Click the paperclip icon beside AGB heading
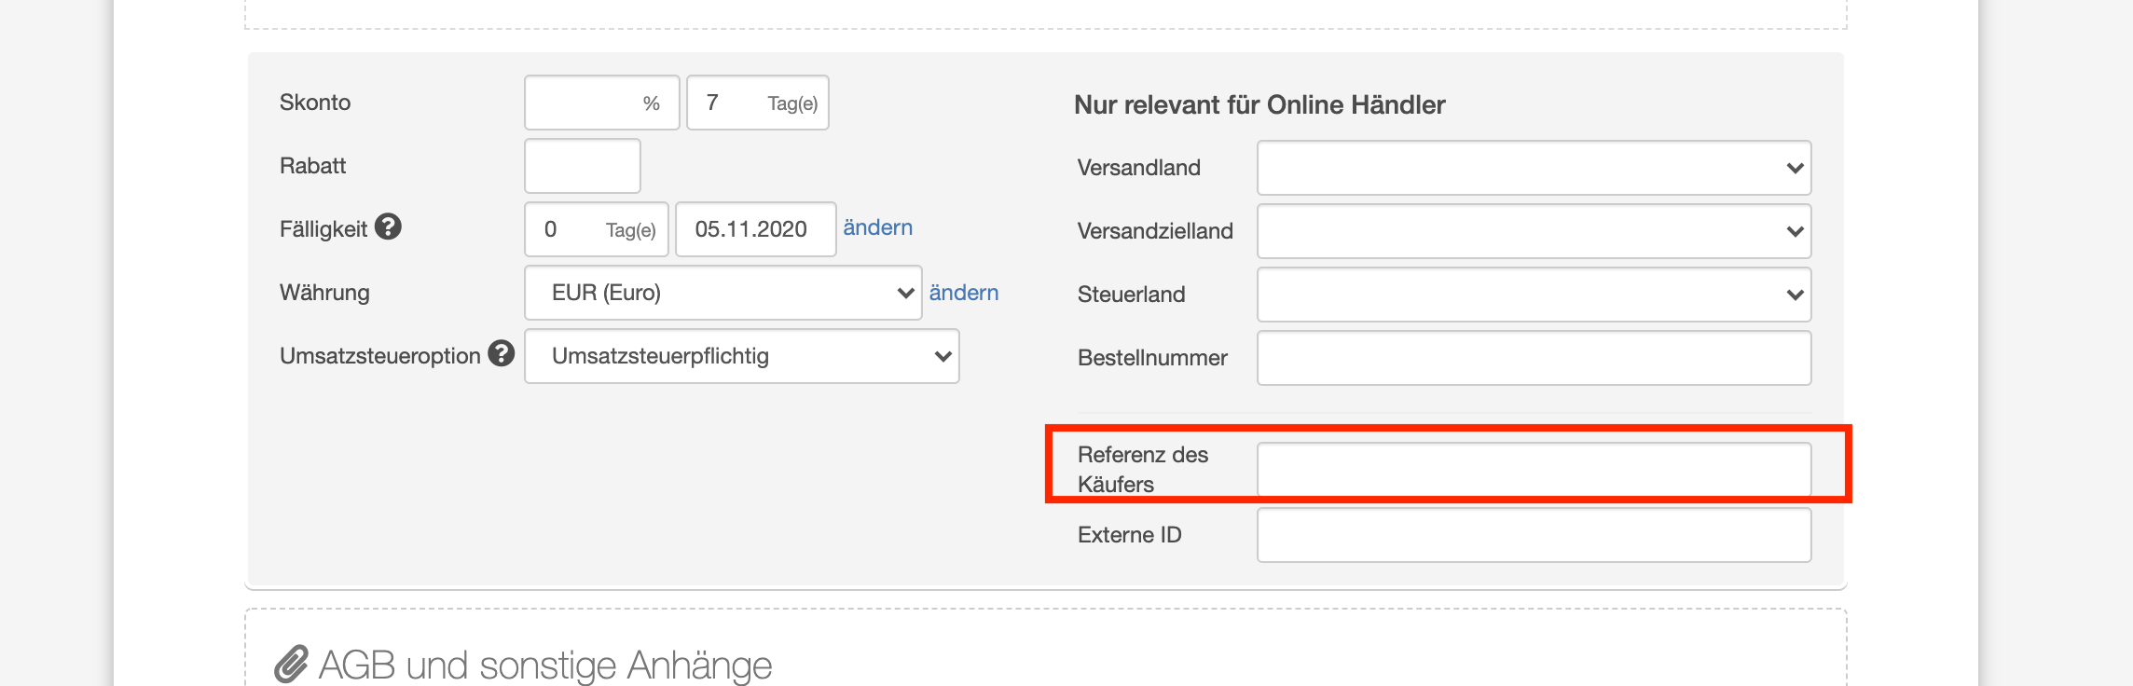 291,664
